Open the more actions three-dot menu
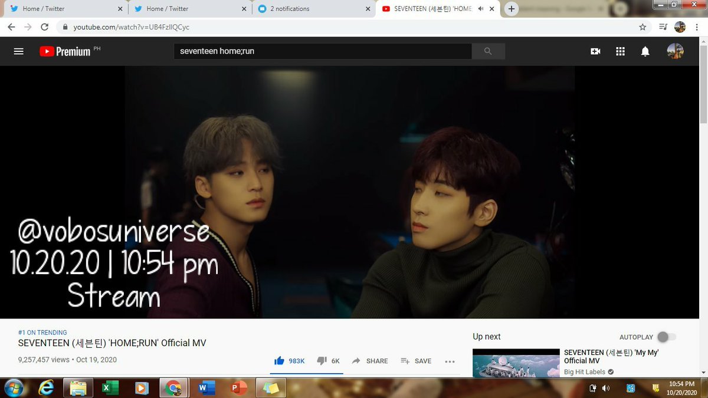708x398 pixels. pyautogui.click(x=450, y=361)
